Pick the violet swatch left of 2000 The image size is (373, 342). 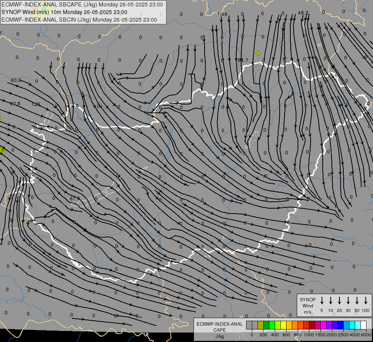coord(329,325)
